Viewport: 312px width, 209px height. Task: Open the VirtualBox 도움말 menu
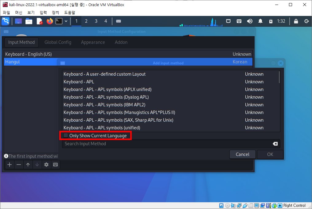70,13
